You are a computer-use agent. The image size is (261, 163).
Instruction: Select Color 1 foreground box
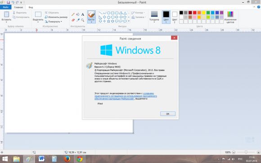pyautogui.click(x=166, y=17)
